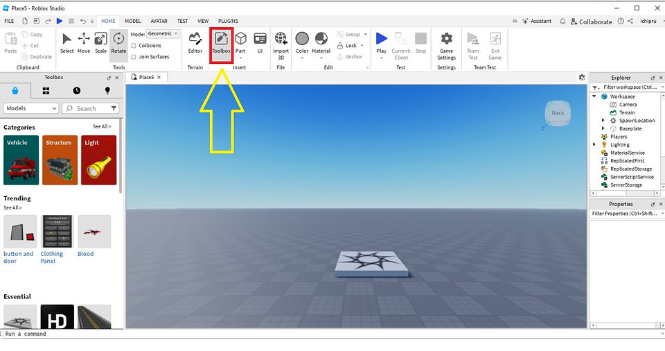The width and height of the screenshot is (665, 351).
Task: Open the Mode Geometric dropdown
Action: point(163,34)
